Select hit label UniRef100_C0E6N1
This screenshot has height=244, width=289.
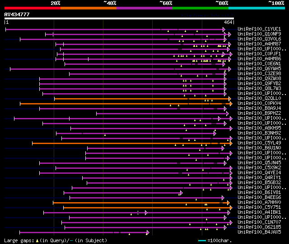[x=259, y=64]
